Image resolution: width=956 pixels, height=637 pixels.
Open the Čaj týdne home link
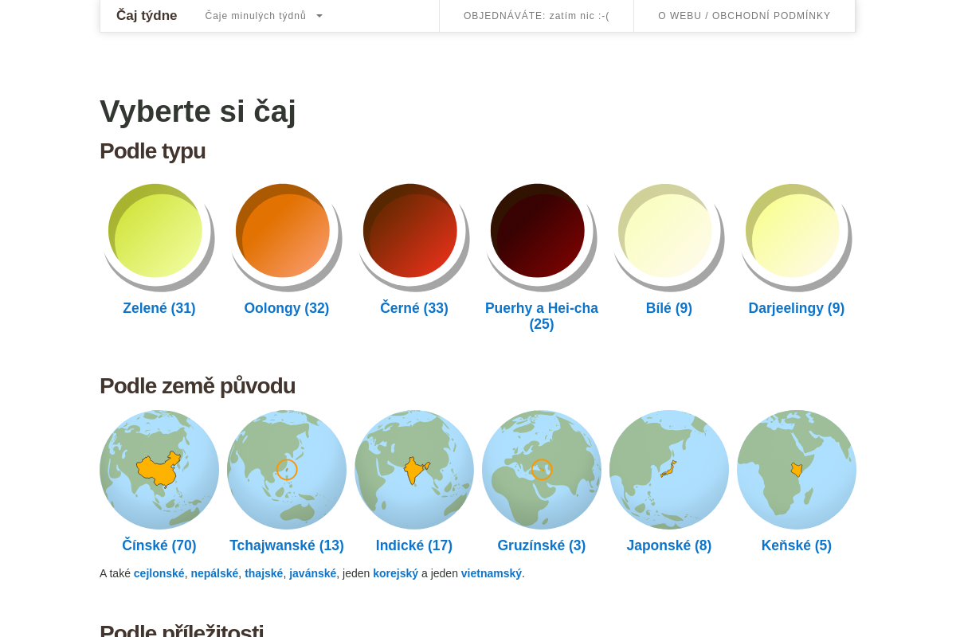tap(147, 16)
